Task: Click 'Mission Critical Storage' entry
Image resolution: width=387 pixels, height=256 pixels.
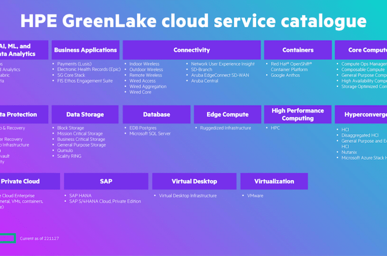Action: [80, 133]
